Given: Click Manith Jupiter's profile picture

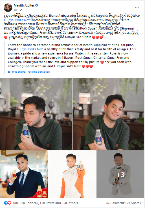Looking at the screenshot, I should (8, 8).
